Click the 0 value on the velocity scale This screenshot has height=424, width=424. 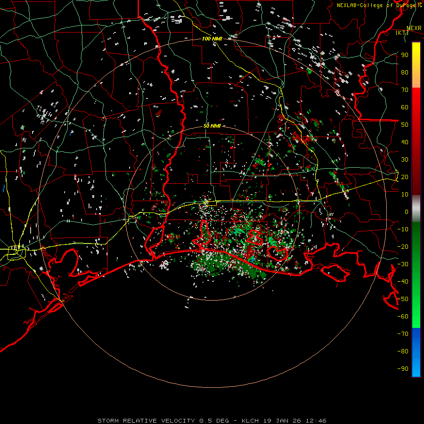click(x=407, y=212)
